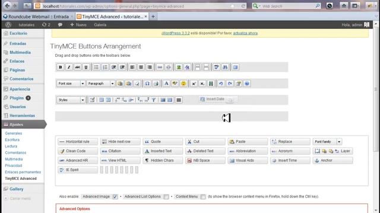Viewport: 380px width, 213px height.
Task: Select the undo arrow button
Action: [x=221, y=83]
